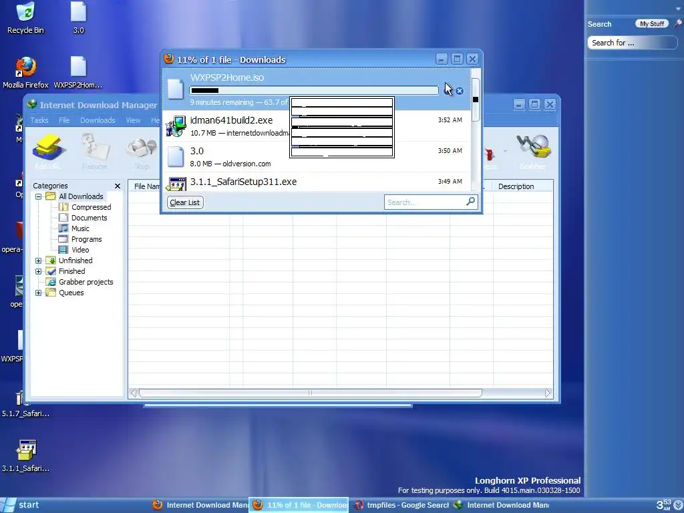Select Documents in the Categories tree

[89, 218]
